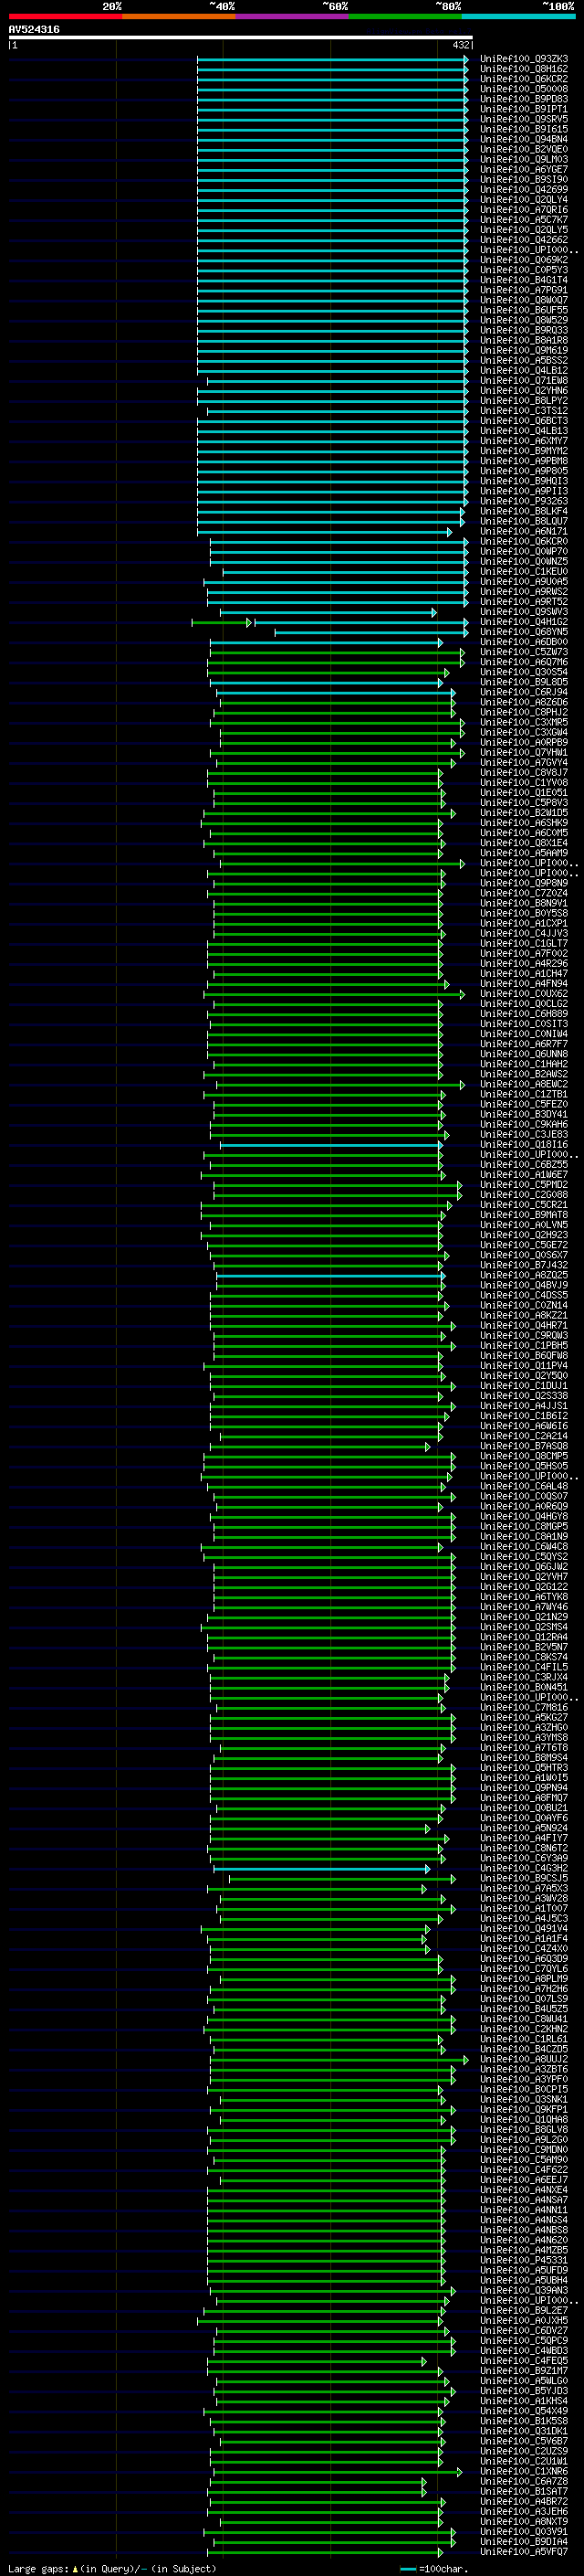Select hit label UniRef100_B2W1D5

click(524, 813)
